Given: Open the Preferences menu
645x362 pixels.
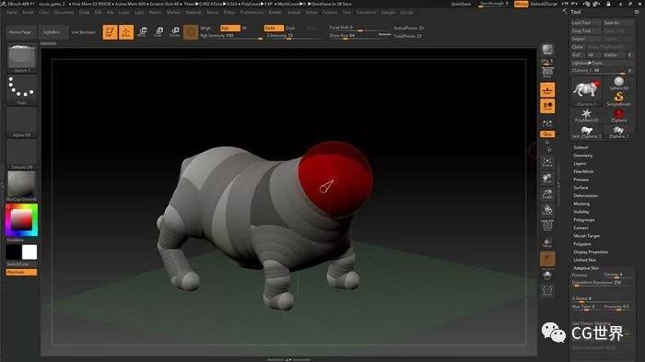Looking at the screenshot, I should tap(252, 12).
